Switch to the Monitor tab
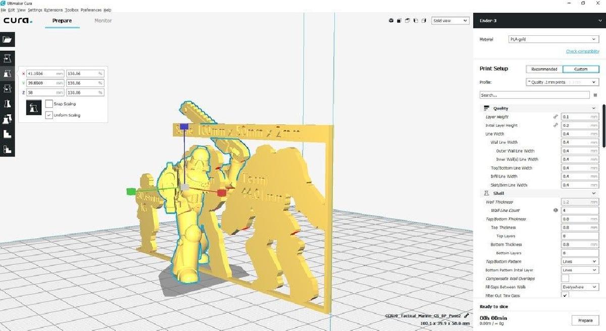Screen dimensions: 606x331 103,21
